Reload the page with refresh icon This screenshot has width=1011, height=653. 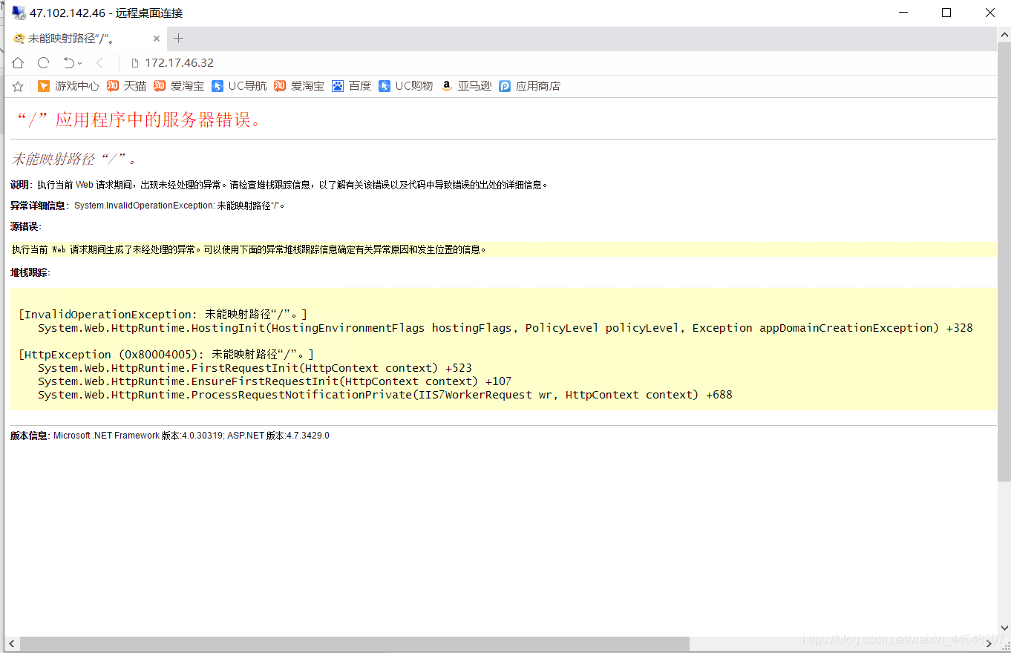[x=43, y=63]
